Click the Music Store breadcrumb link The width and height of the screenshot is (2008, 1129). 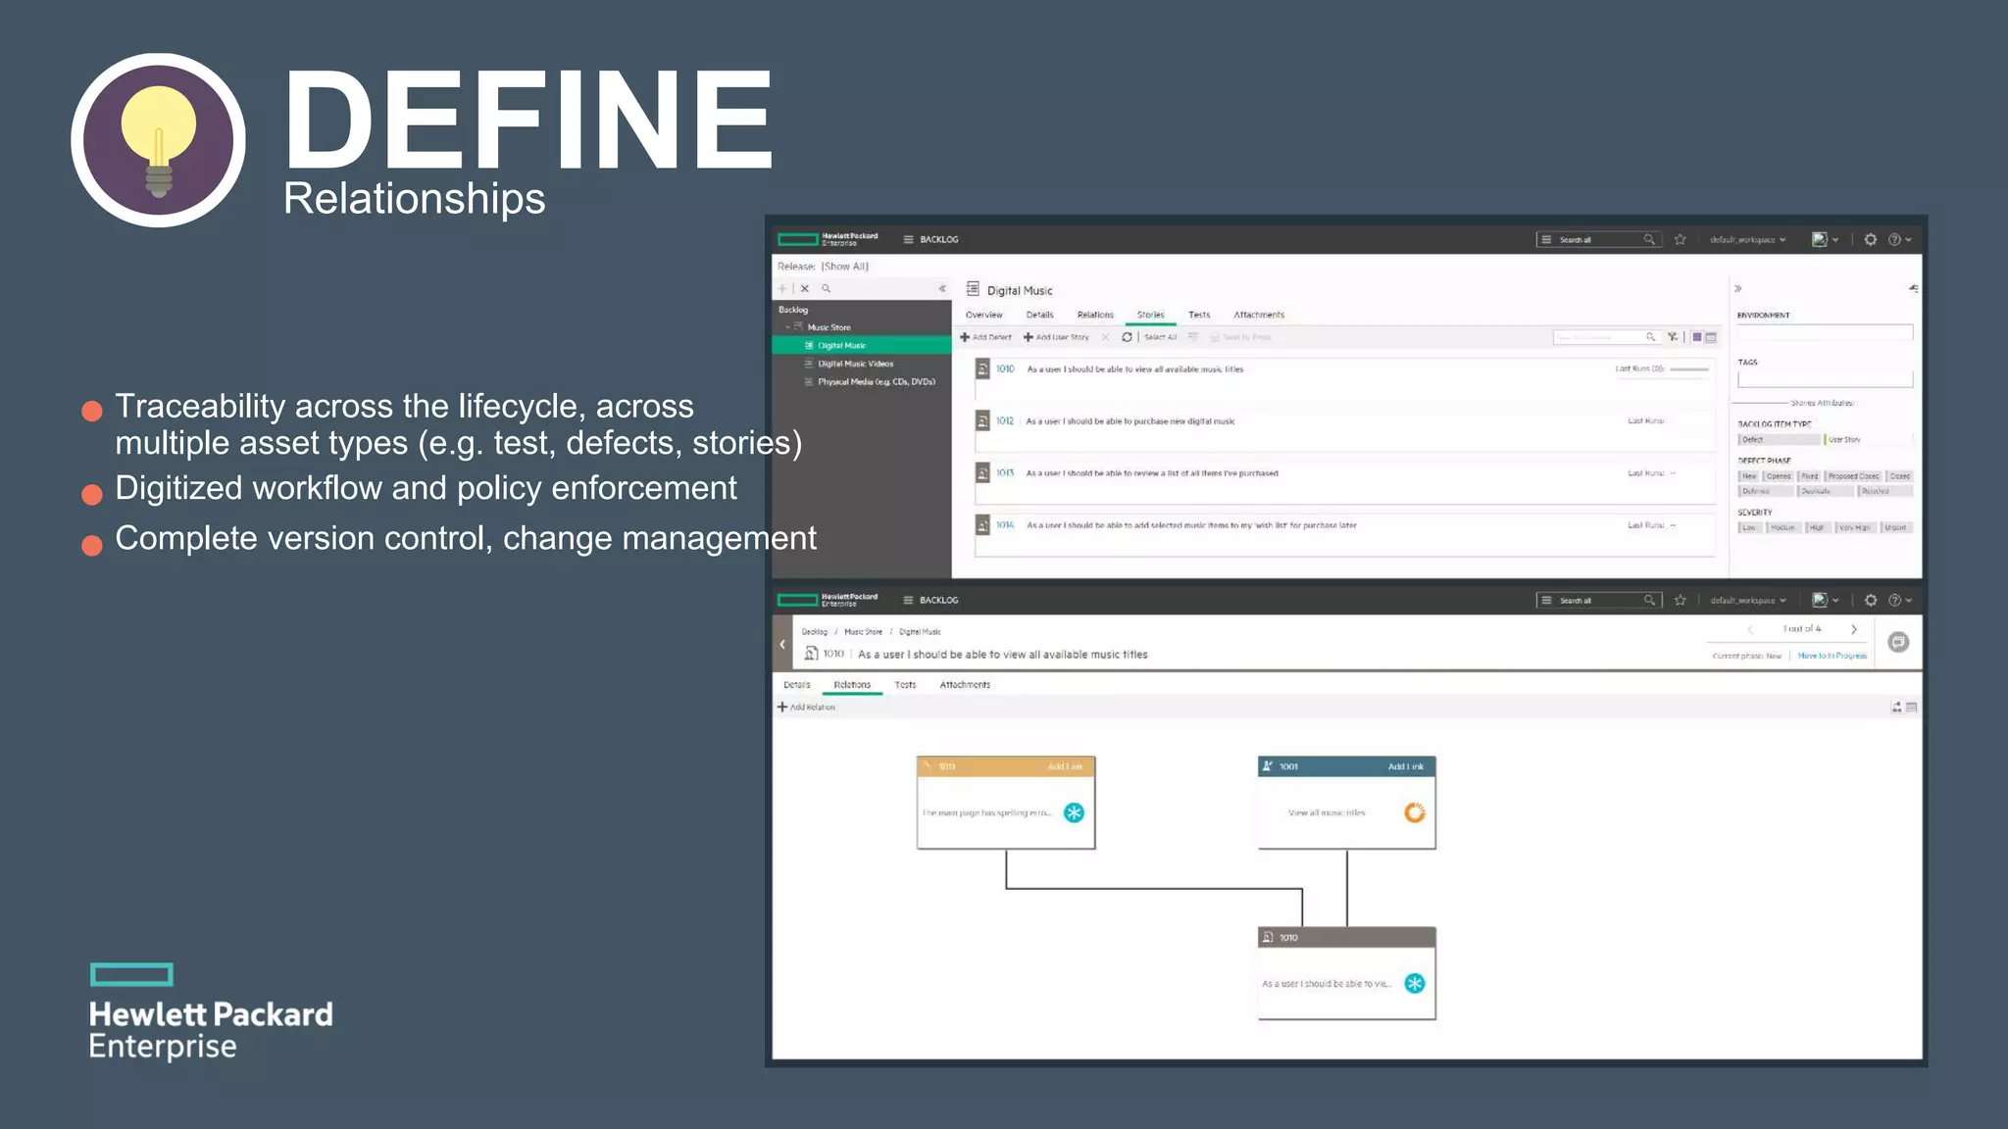tap(863, 632)
